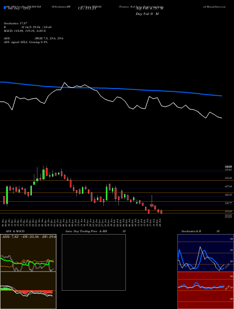Click the '116.77' price axis label

point(228,203)
